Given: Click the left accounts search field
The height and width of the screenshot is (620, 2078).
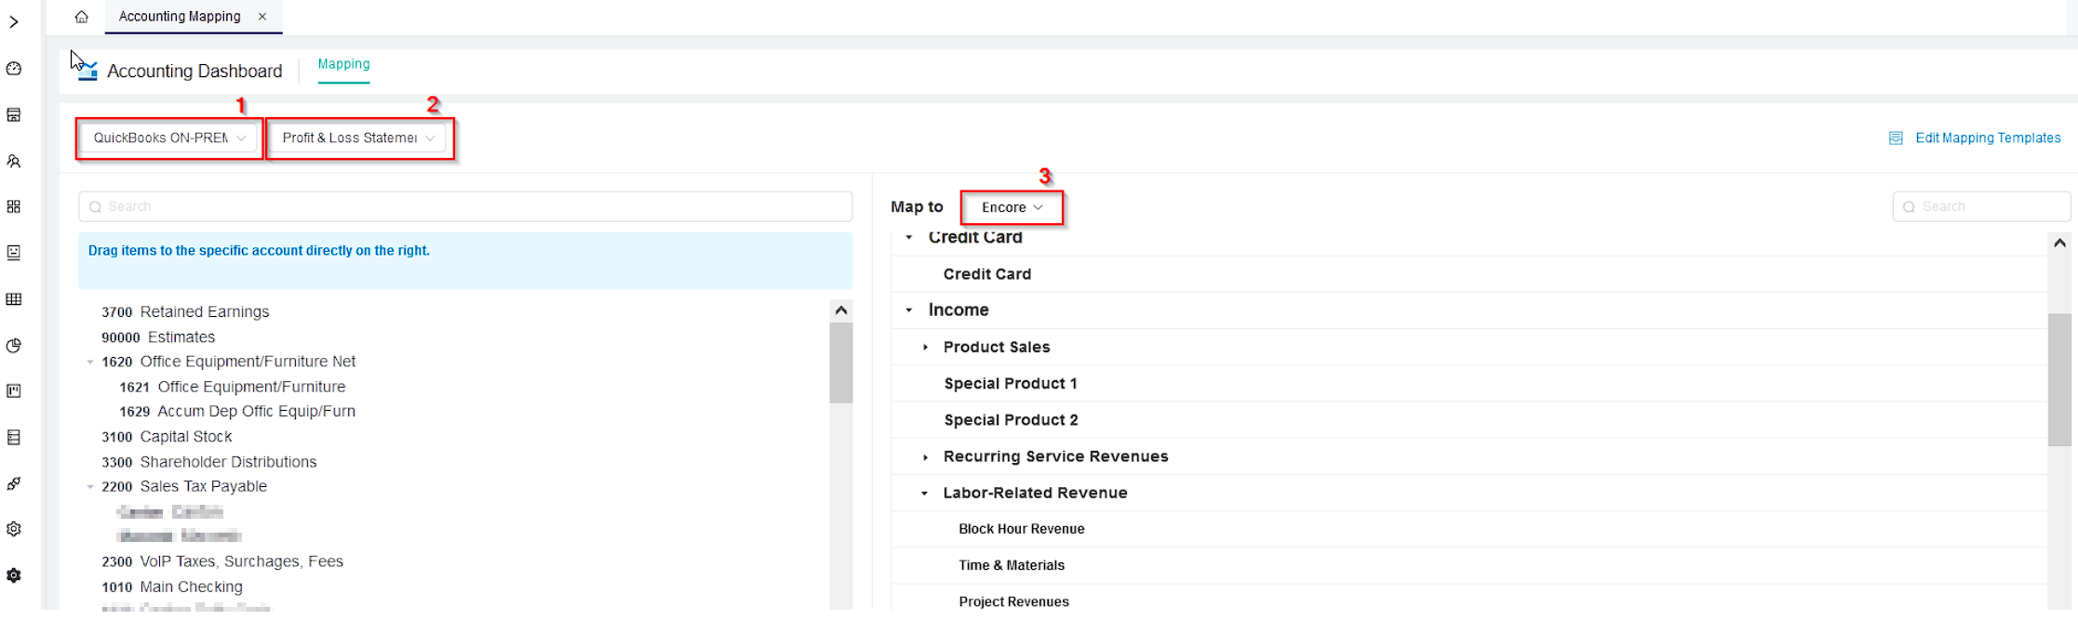Looking at the screenshot, I should pyautogui.click(x=465, y=206).
